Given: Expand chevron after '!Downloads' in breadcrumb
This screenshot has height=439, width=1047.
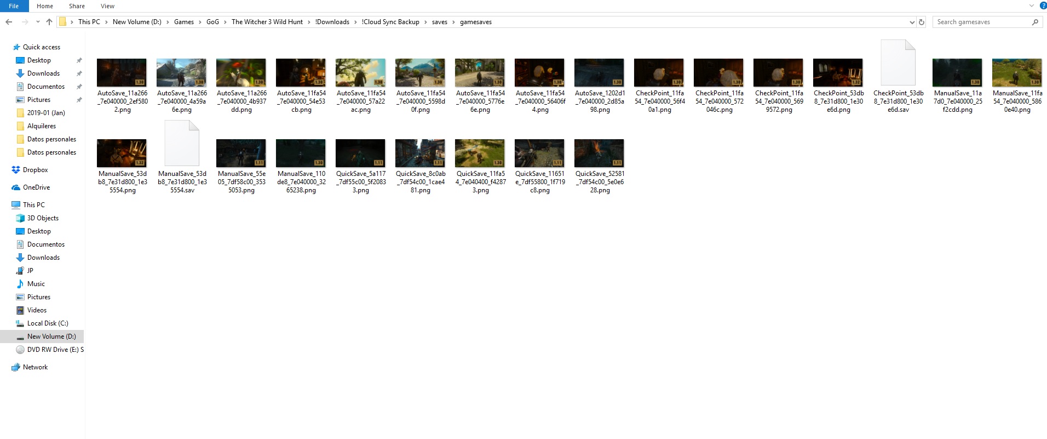Looking at the screenshot, I should [x=355, y=22].
